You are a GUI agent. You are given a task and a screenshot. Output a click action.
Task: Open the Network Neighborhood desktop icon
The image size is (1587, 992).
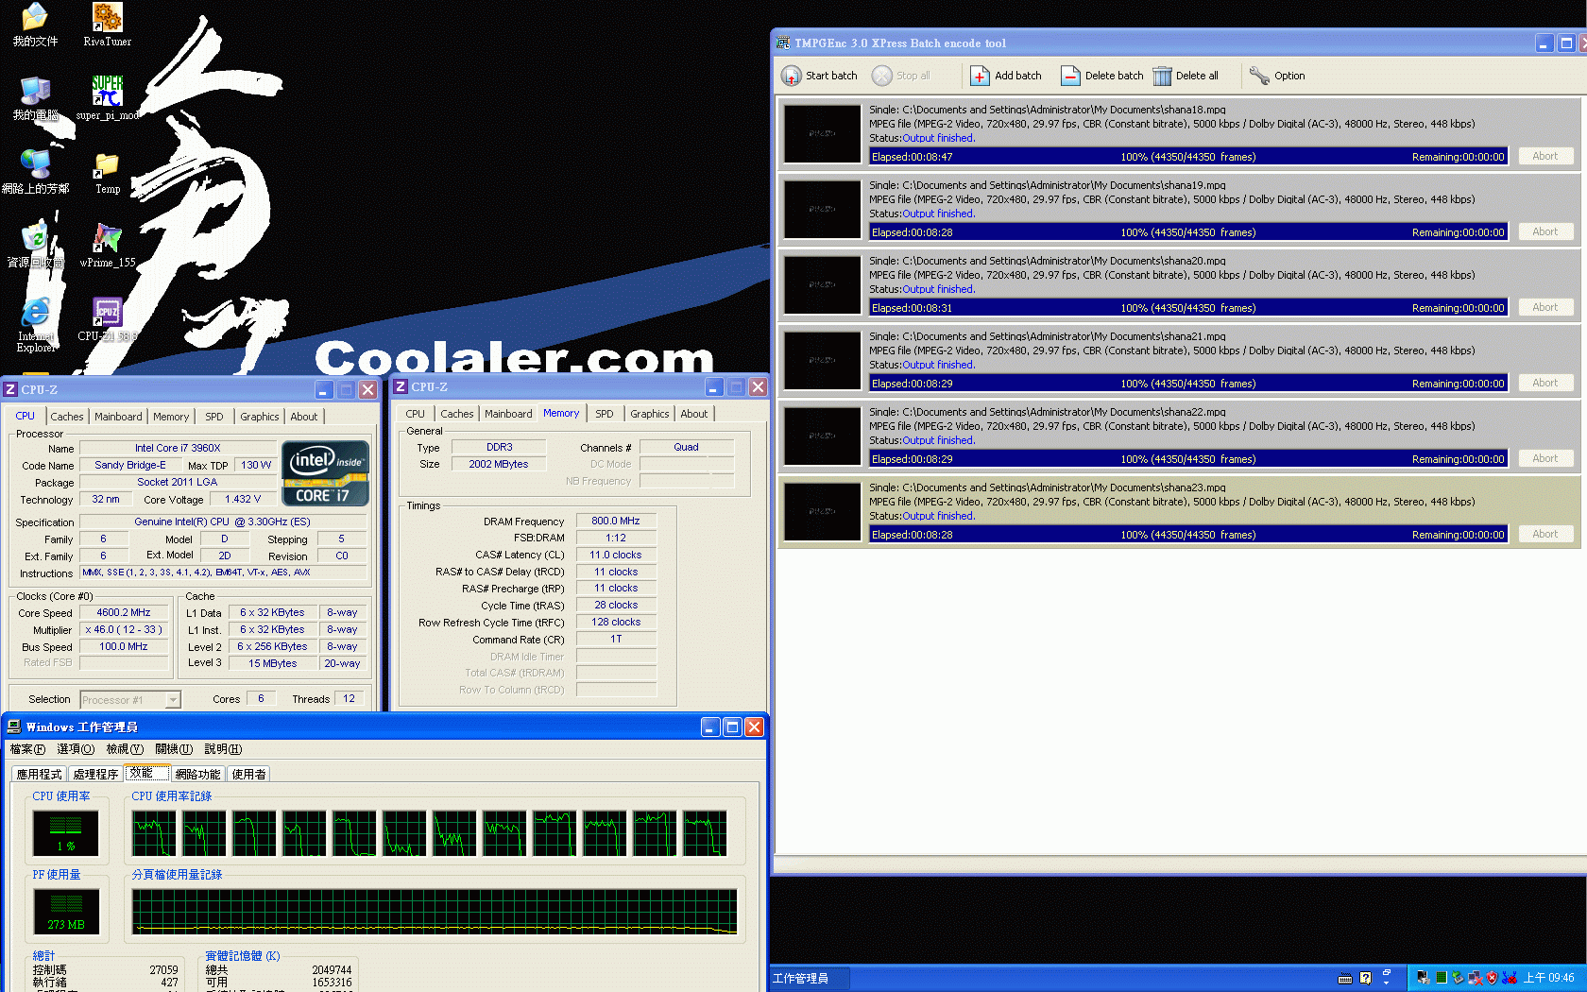pos(36,164)
